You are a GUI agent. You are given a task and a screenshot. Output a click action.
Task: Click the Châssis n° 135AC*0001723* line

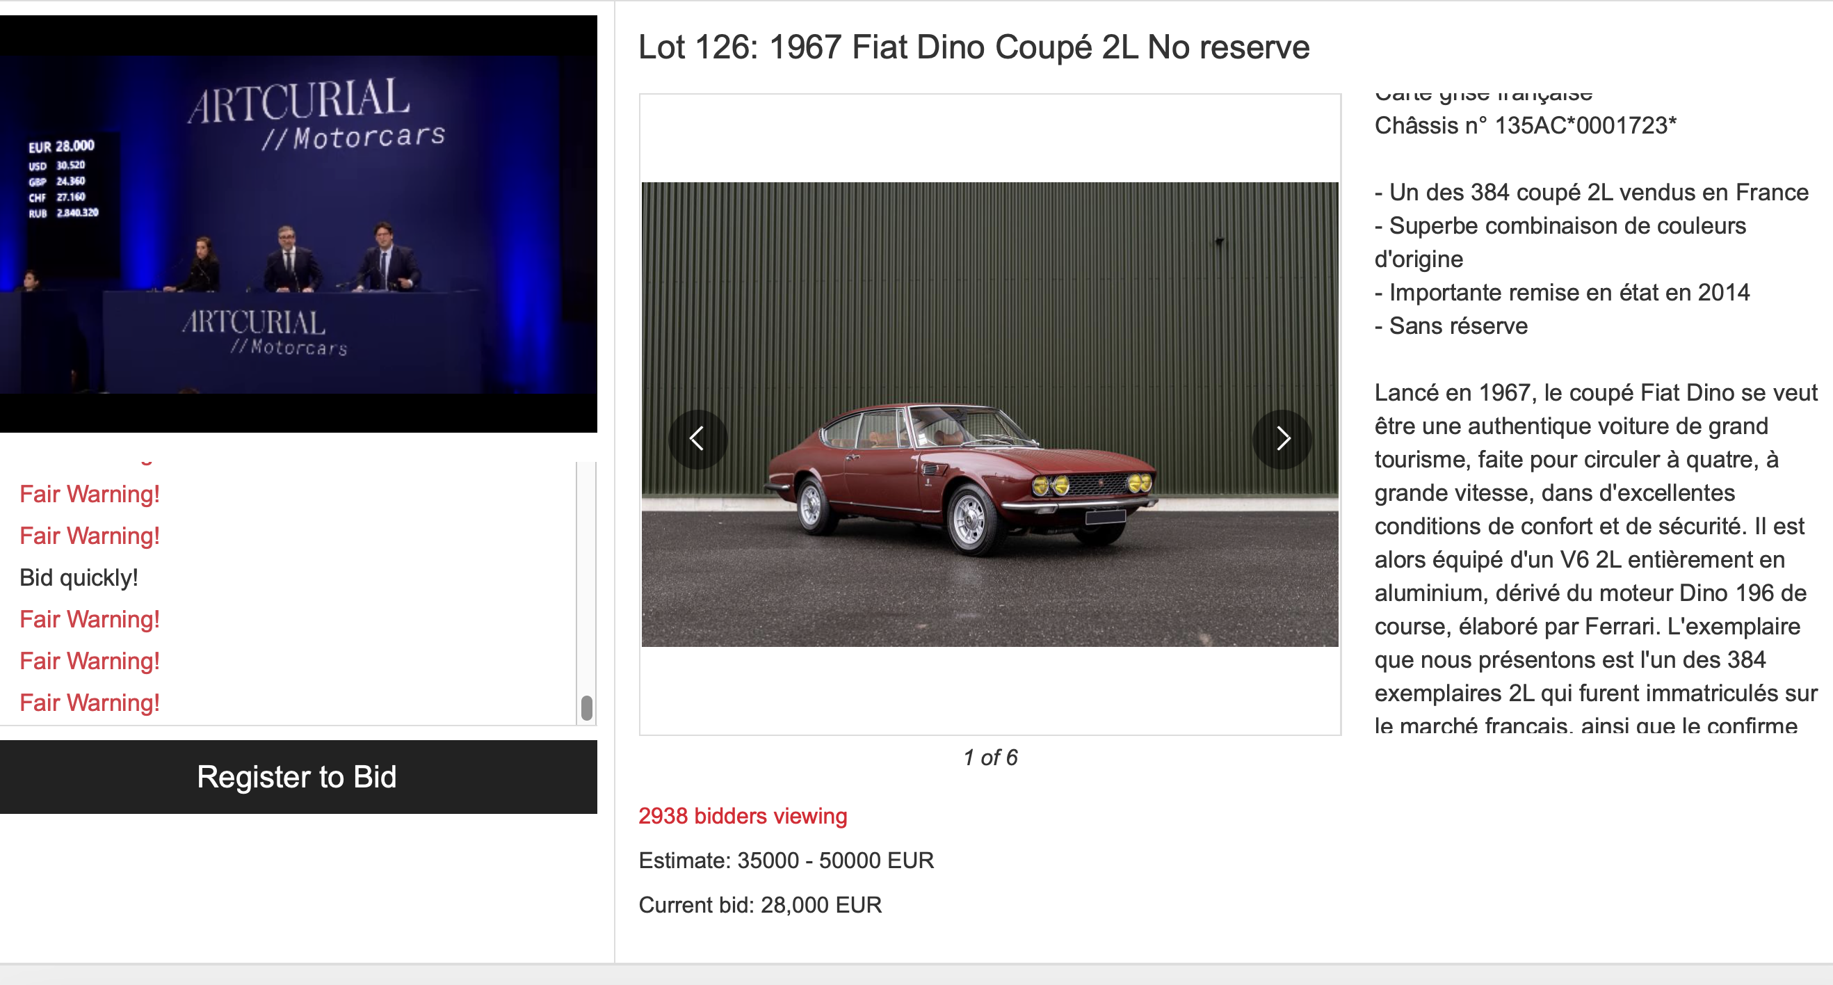pyautogui.click(x=1525, y=125)
